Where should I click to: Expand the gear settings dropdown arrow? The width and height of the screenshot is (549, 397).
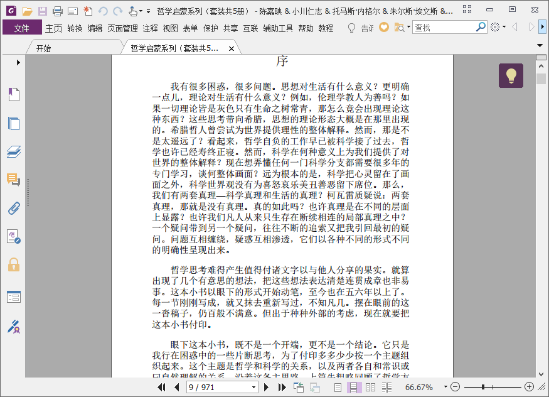click(504, 27)
